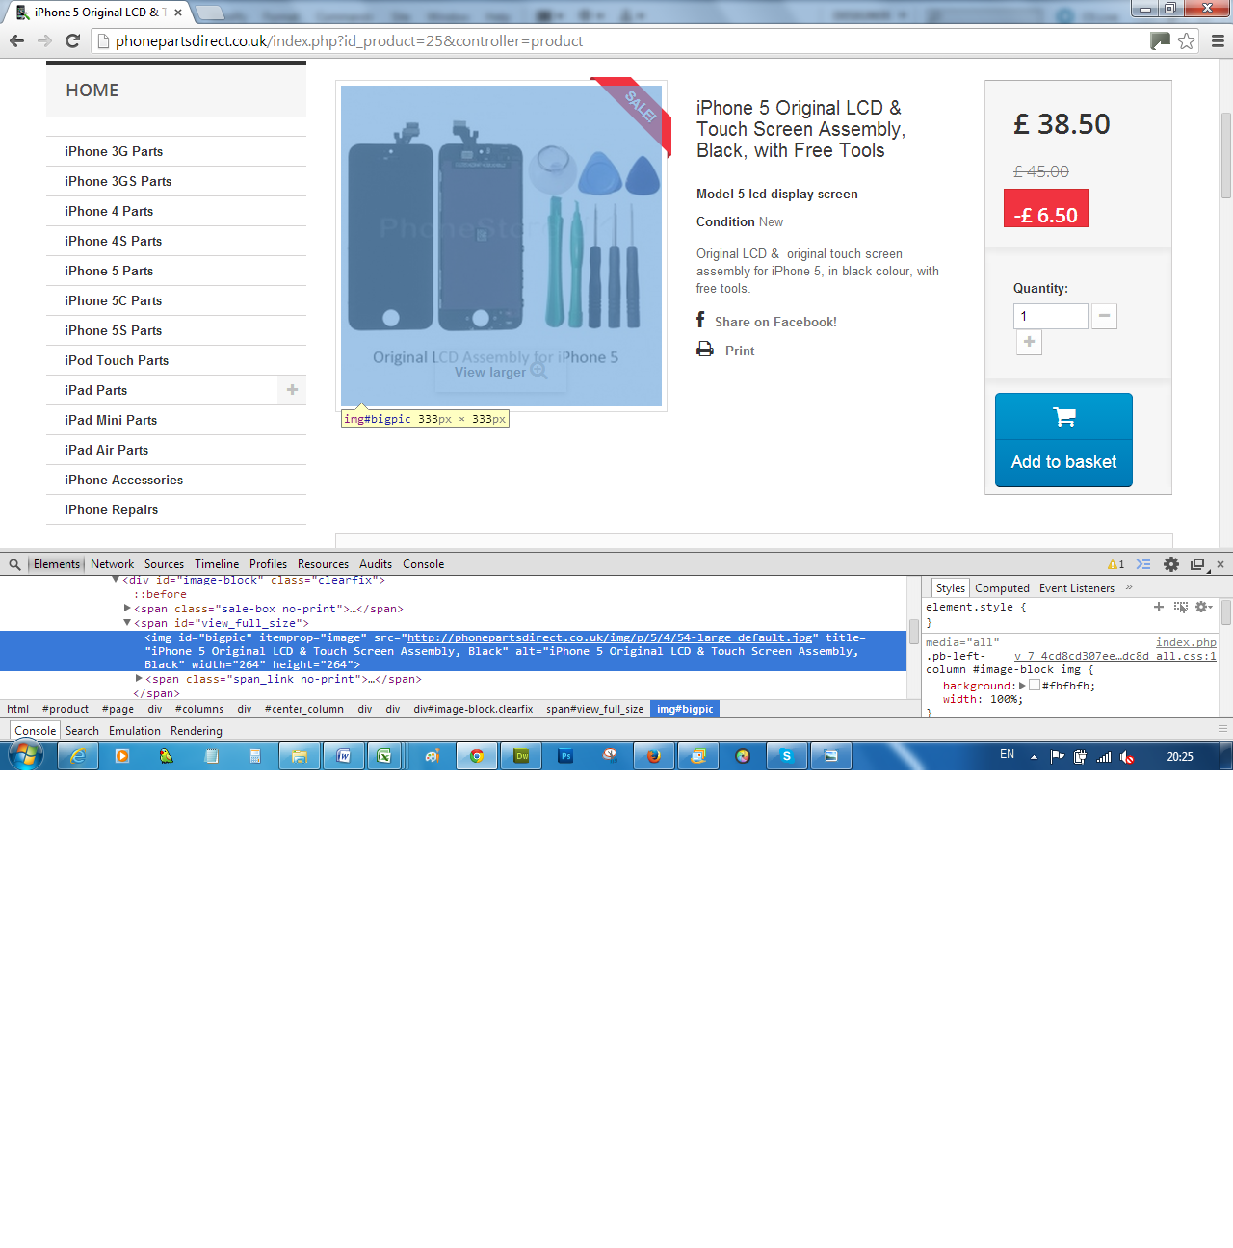Switch to the Network panel
The height and width of the screenshot is (1248, 1233).
tap(112, 564)
